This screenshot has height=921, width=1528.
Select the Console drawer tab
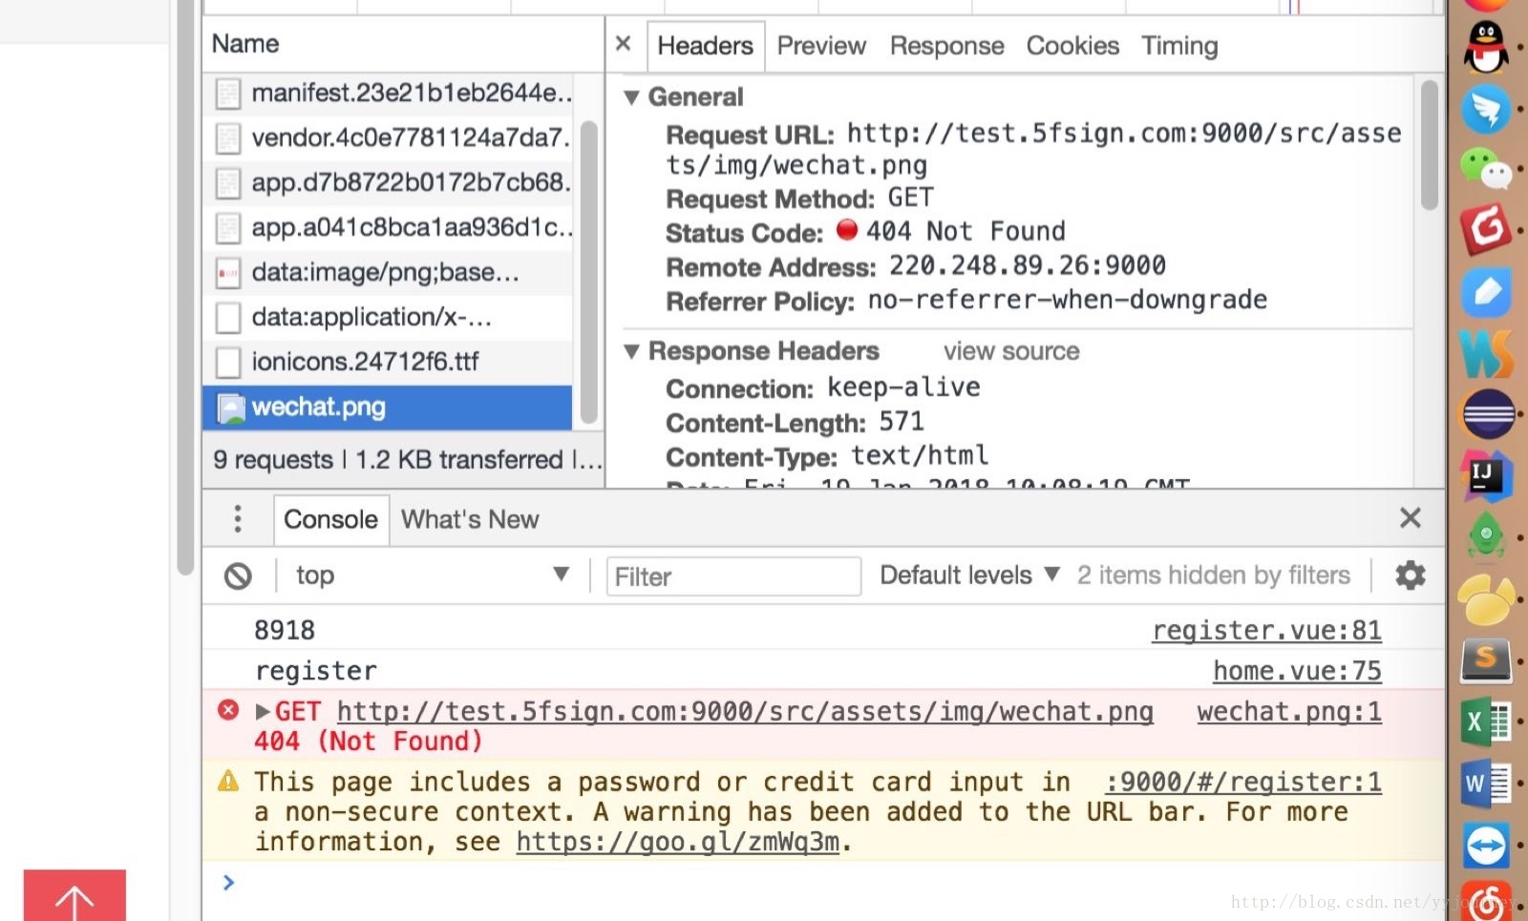click(331, 519)
